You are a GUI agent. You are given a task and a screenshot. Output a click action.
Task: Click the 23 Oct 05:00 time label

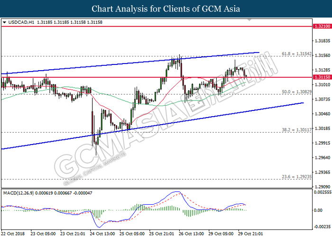coord(43,234)
